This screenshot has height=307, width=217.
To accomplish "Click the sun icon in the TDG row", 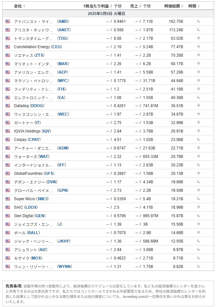I will pos(198,38).
